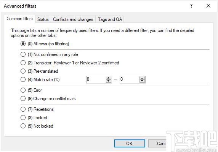Open the Tags and QA tab
This screenshot has height=152, width=218.
pyautogui.click(x=110, y=19)
